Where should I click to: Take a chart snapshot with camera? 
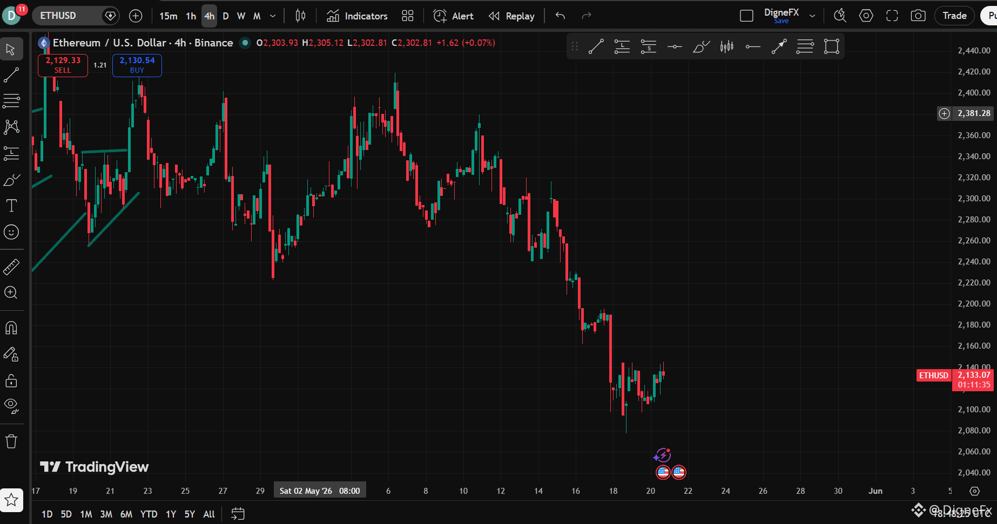[918, 16]
